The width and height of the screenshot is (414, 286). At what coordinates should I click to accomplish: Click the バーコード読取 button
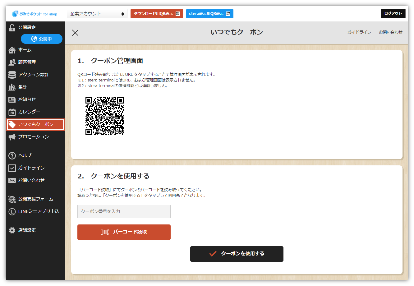pos(124,232)
